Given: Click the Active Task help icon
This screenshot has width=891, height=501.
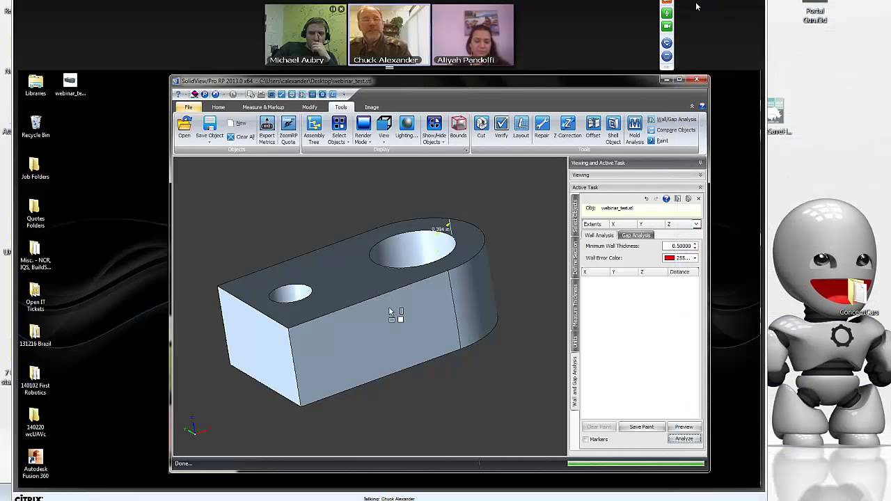Looking at the screenshot, I should pyautogui.click(x=666, y=199).
